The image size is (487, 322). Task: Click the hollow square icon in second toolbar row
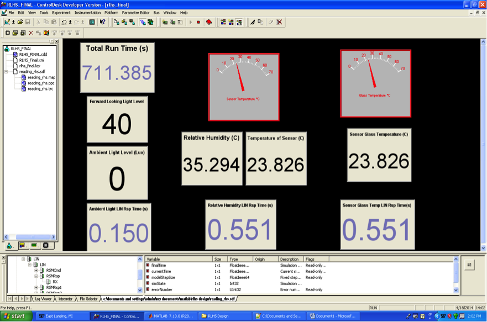(8, 33)
